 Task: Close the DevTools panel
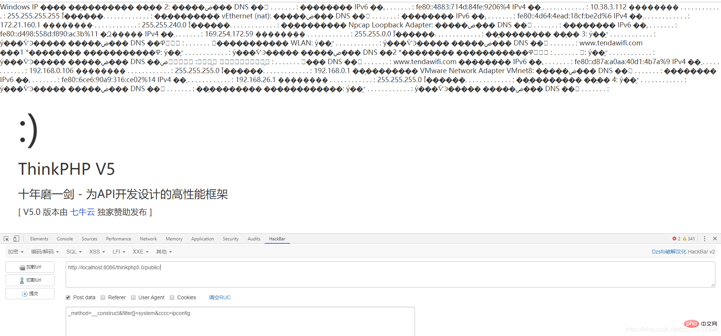tap(715, 238)
